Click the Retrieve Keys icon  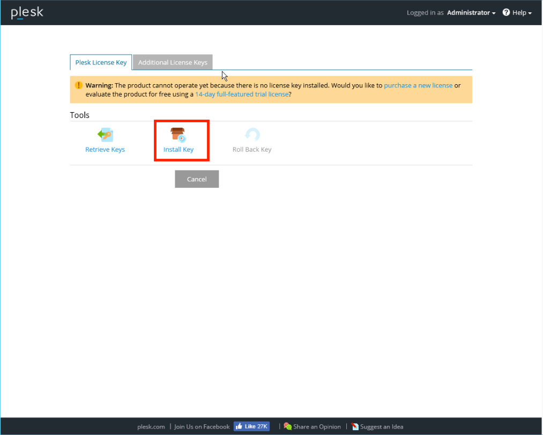point(105,135)
